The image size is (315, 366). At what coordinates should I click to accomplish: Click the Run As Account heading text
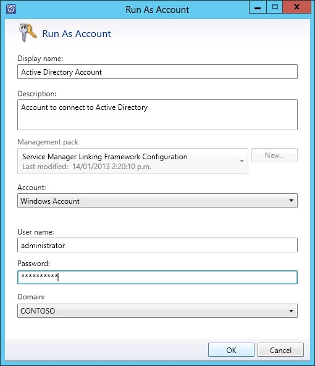(77, 34)
